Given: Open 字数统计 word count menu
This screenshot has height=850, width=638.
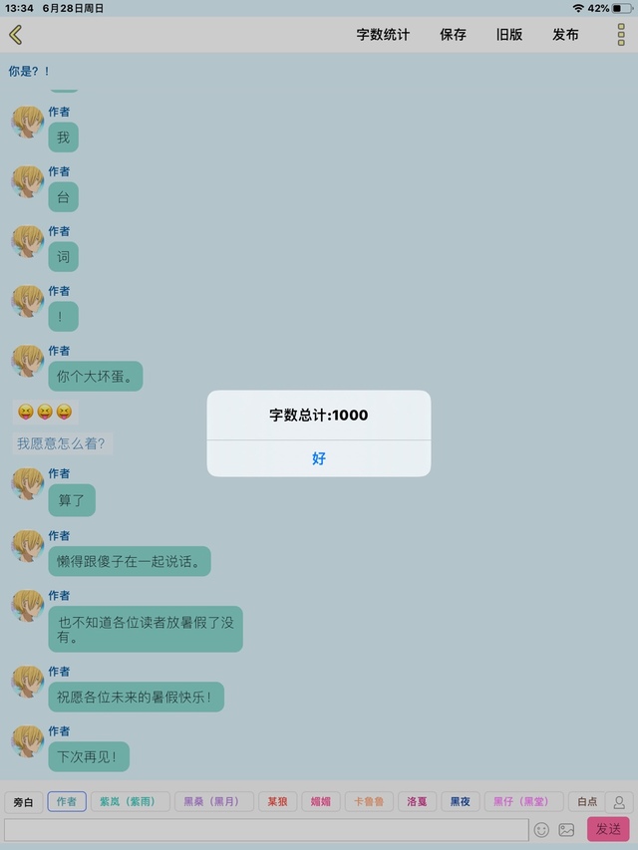Looking at the screenshot, I should click(x=383, y=35).
